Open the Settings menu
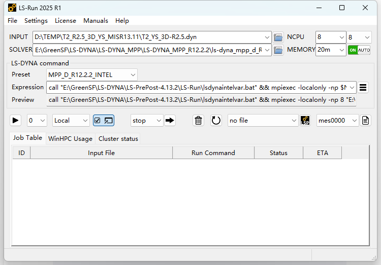This screenshot has width=381, height=265. tap(36, 21)
